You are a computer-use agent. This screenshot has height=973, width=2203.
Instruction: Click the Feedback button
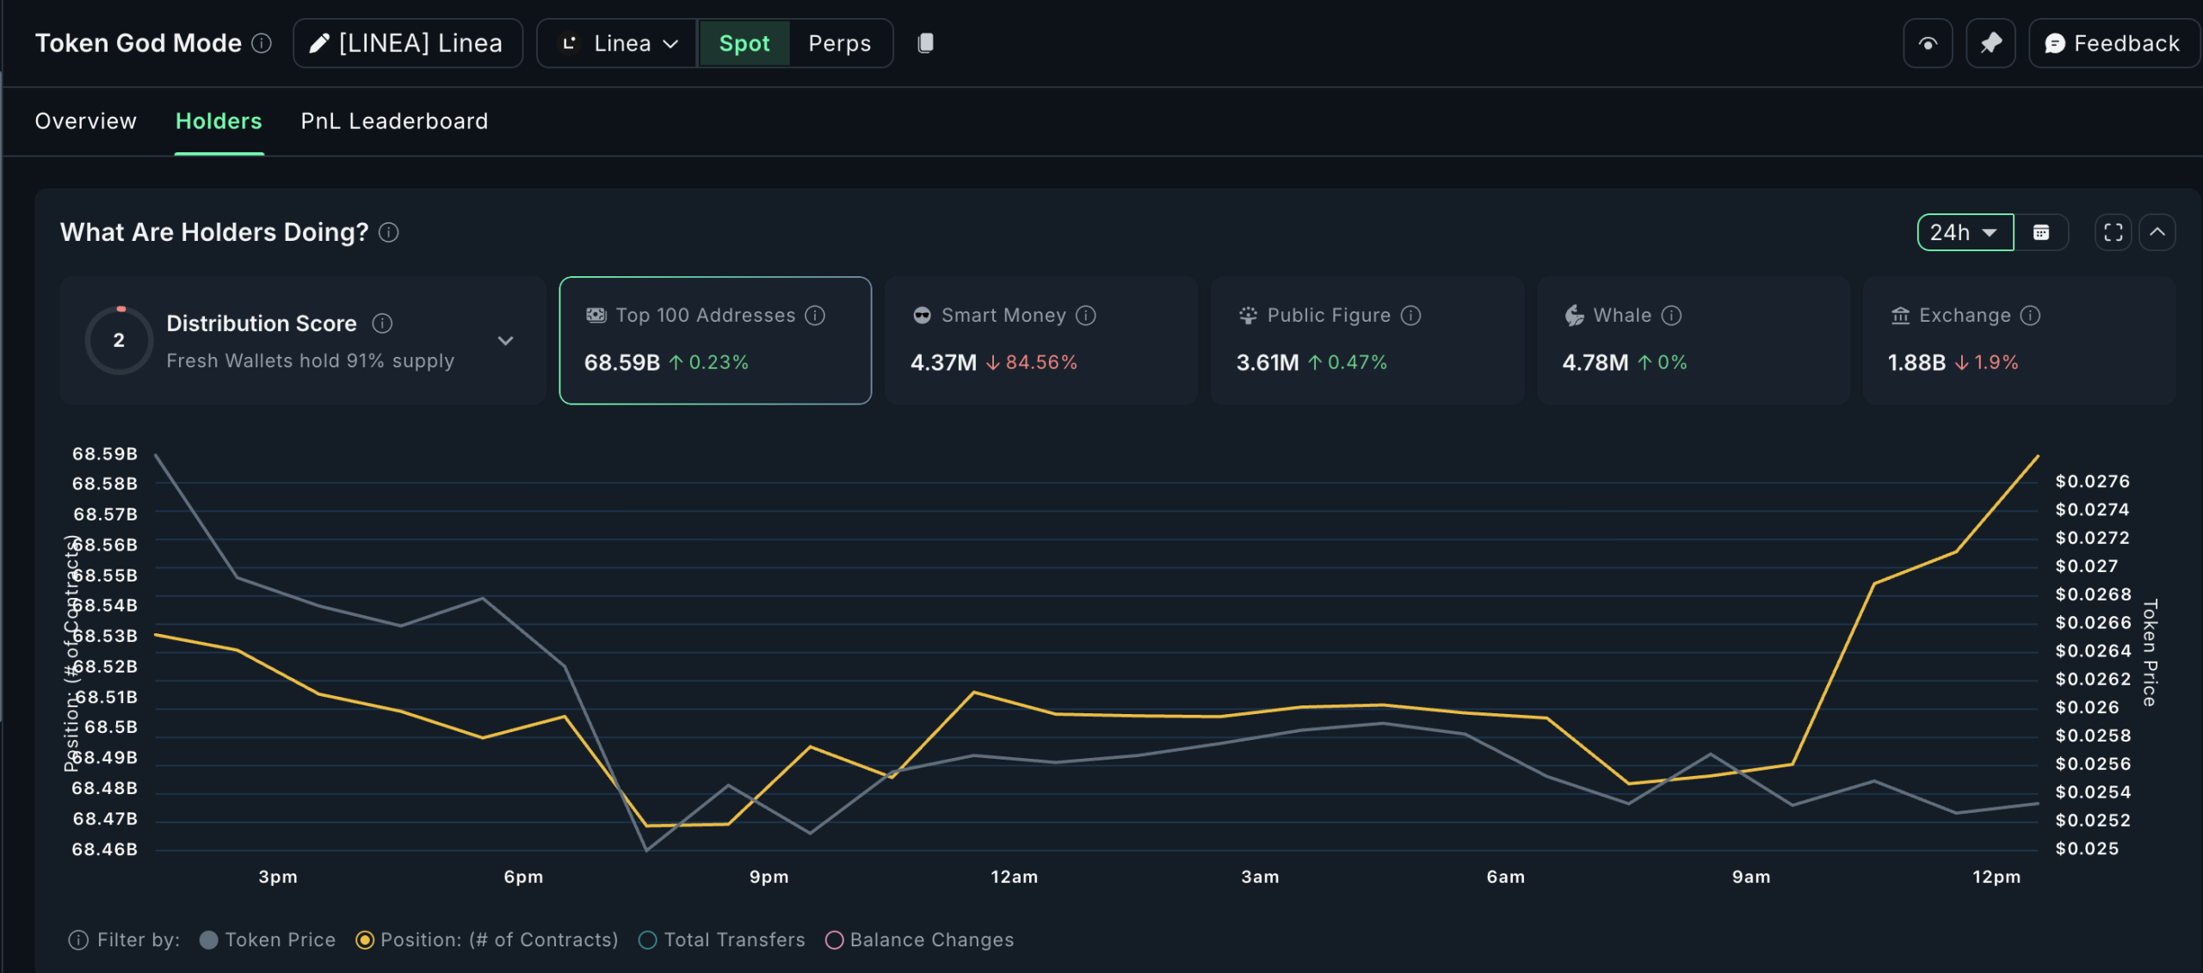tap(2113, 43)
